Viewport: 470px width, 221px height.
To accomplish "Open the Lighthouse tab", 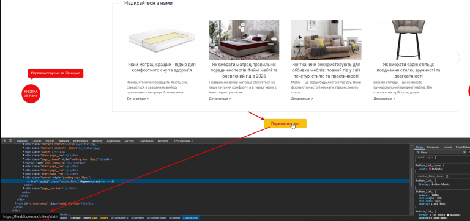I will [x=147, y=141].
